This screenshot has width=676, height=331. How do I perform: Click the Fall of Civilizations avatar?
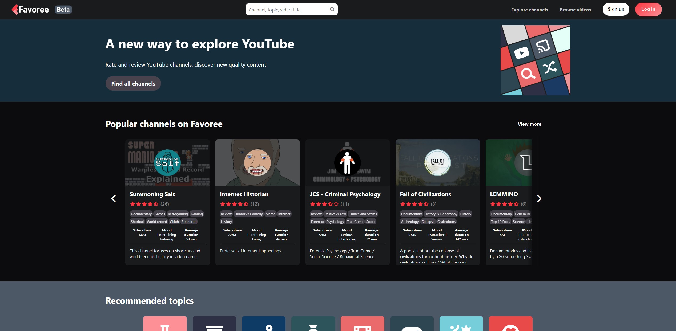click(x=437, y=162)
